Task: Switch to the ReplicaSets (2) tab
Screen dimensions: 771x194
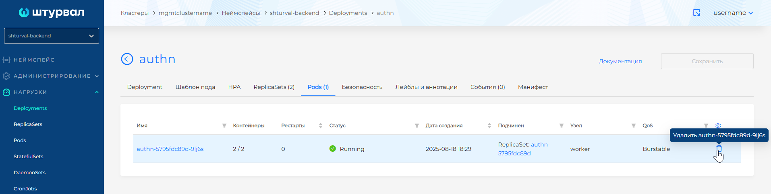Action: tap(274, 87)
